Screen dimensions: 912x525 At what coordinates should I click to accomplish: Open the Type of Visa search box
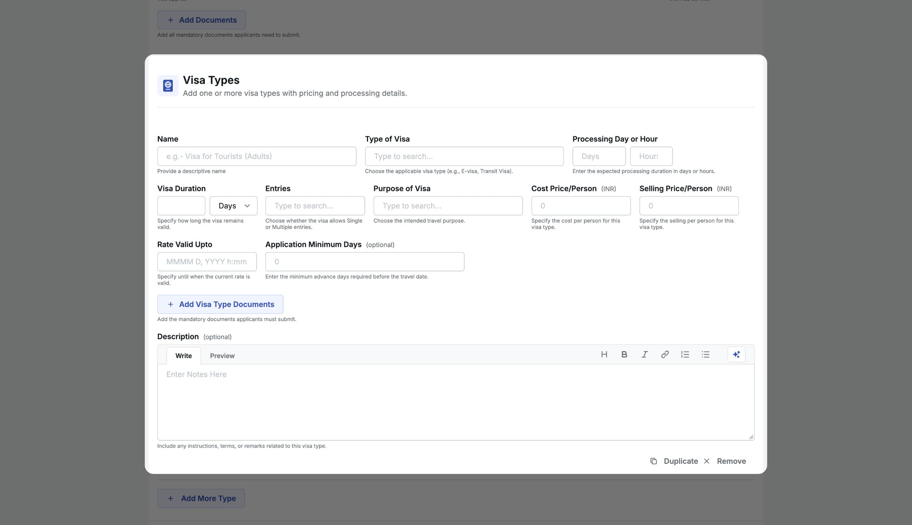(x=464, y=157)
